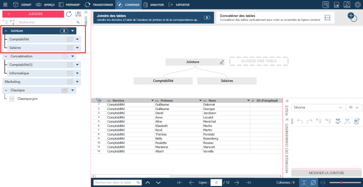The image size is (363, 187).
Task: Toggle the null values display icon
Action: point(313,182)
